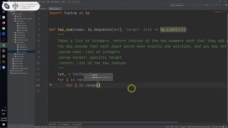Open the Tools menu

point(48,2)
